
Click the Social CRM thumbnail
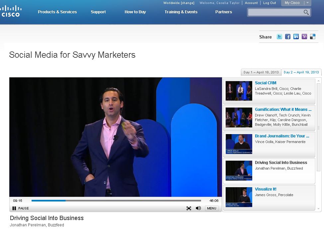pyautogui.click(x=239, y=91)
